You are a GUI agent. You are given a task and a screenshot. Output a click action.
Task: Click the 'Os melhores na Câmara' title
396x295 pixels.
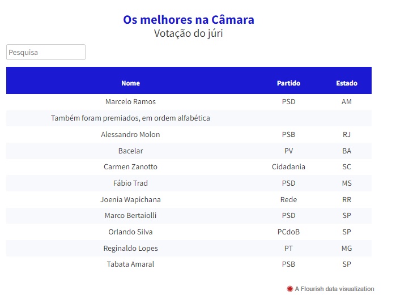(189, 20)
